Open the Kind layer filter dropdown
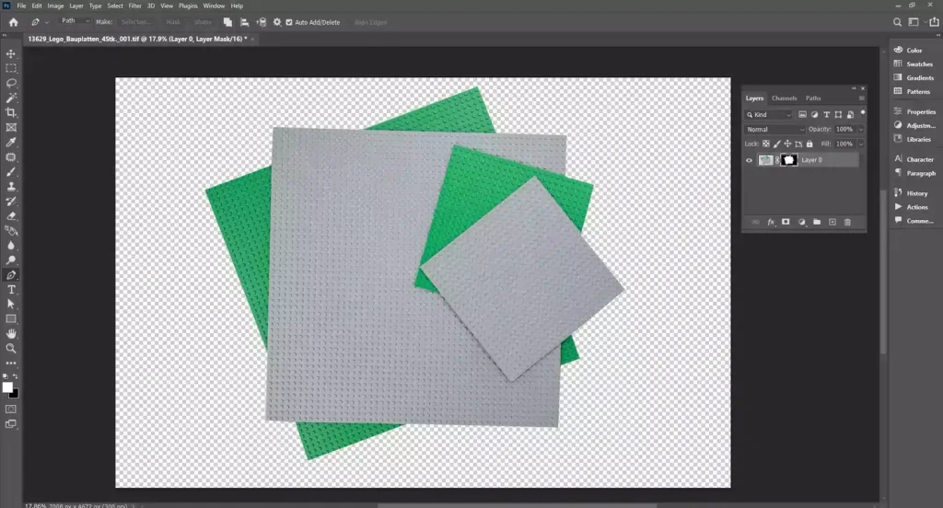This screenshot has height=508, width=943. pos(770,115)
